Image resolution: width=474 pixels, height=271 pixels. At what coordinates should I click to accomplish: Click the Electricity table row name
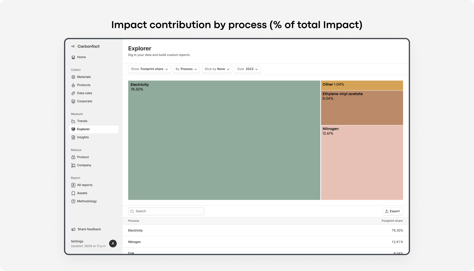[135, 230]
